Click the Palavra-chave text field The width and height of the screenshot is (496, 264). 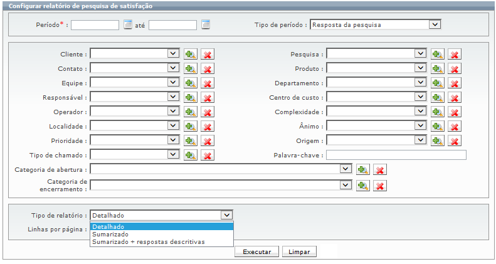(396, 155)
